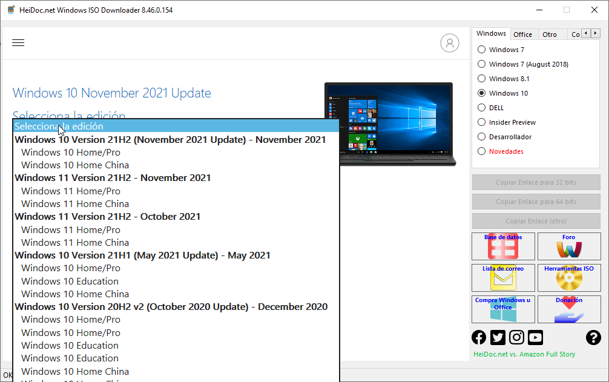Viewport: 609px width, 382px height.
Task: Select the Windows 8.1 radio option
Action: coord(503,79)
